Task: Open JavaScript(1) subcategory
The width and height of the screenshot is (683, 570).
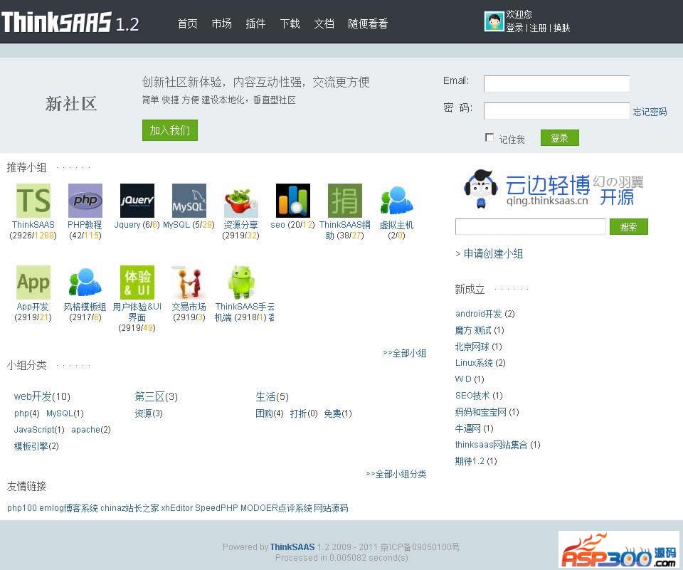Action: pos(39,430)
